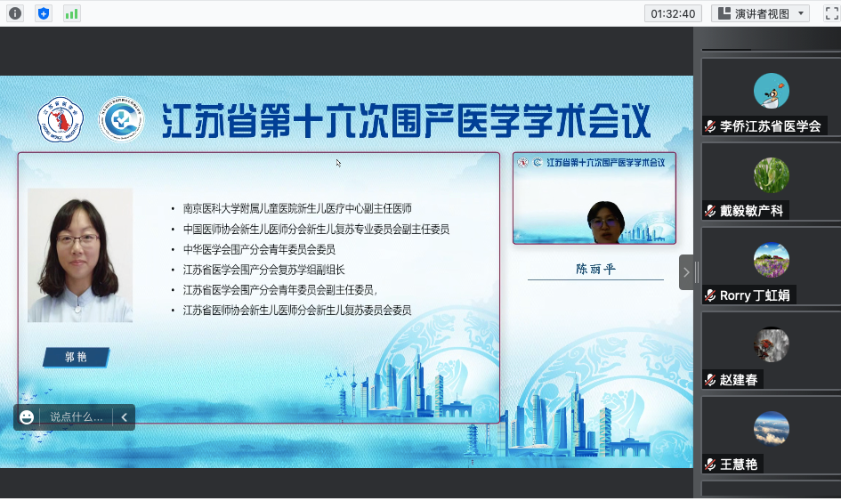This screenshot has height=501, width=841.
Task: Click slide title 江苏省第十六次围产医学学术会议
Action: point(406,121)
